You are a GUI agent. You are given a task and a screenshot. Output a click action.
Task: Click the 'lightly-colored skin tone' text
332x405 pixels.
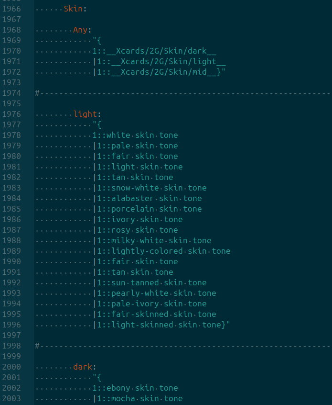[x=171, y=251]
